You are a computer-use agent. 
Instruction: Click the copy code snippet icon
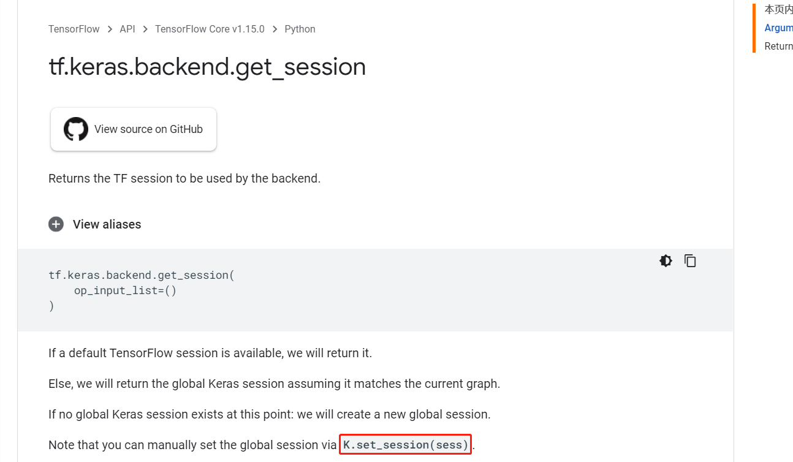690,260
